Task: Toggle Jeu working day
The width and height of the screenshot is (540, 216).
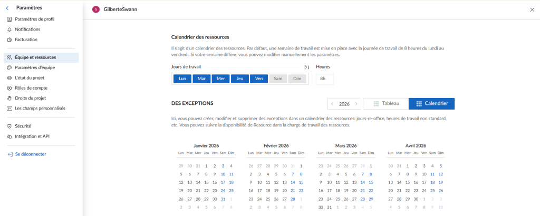Action: coord(240,79)
